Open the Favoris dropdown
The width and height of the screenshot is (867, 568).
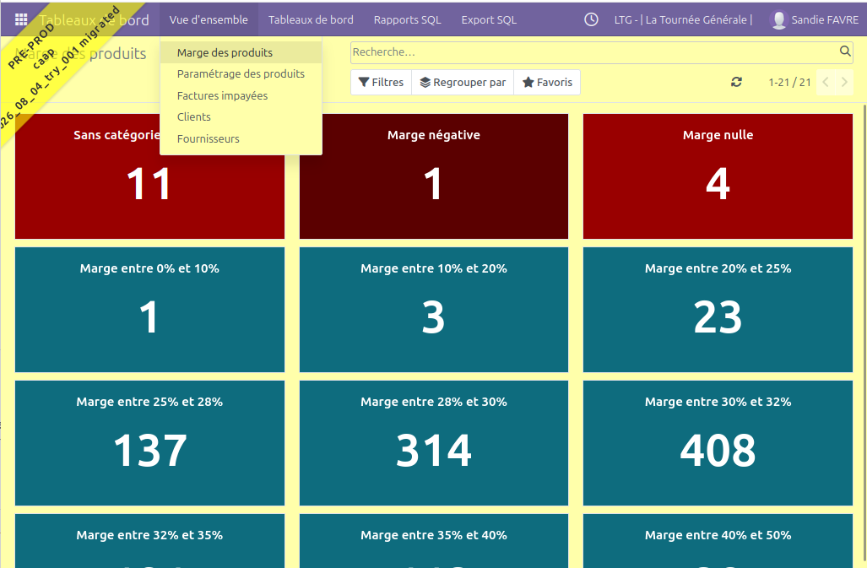547,83
